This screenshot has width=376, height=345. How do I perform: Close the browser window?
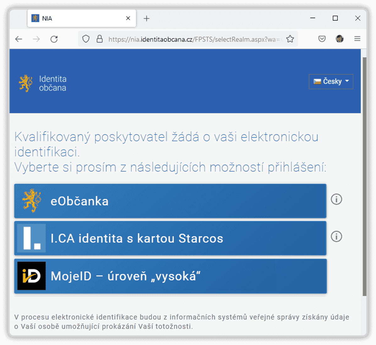pyautogui.click(x=358, y=18)
